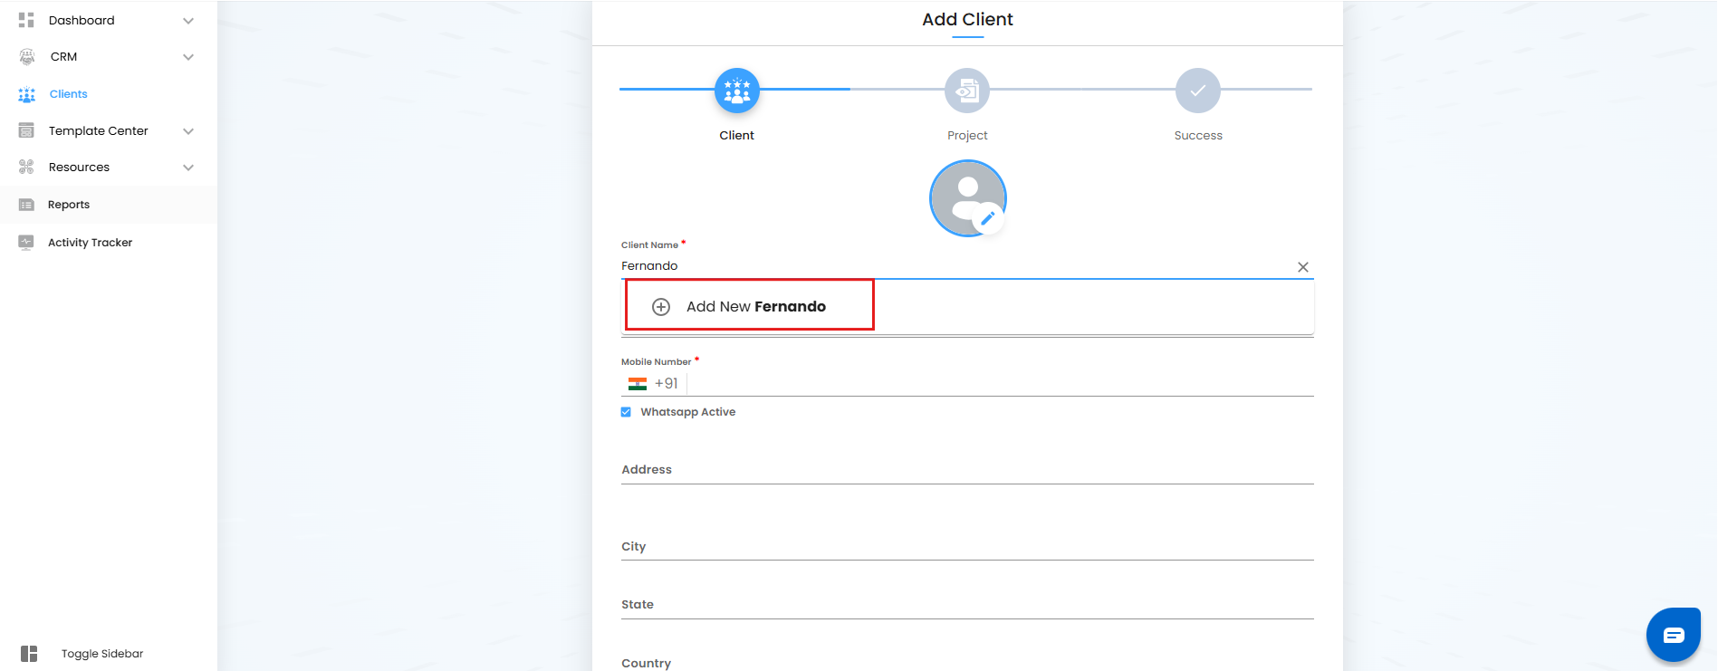Click the City input field
This screenshot has height=671, width=1718.
(966, 547)
